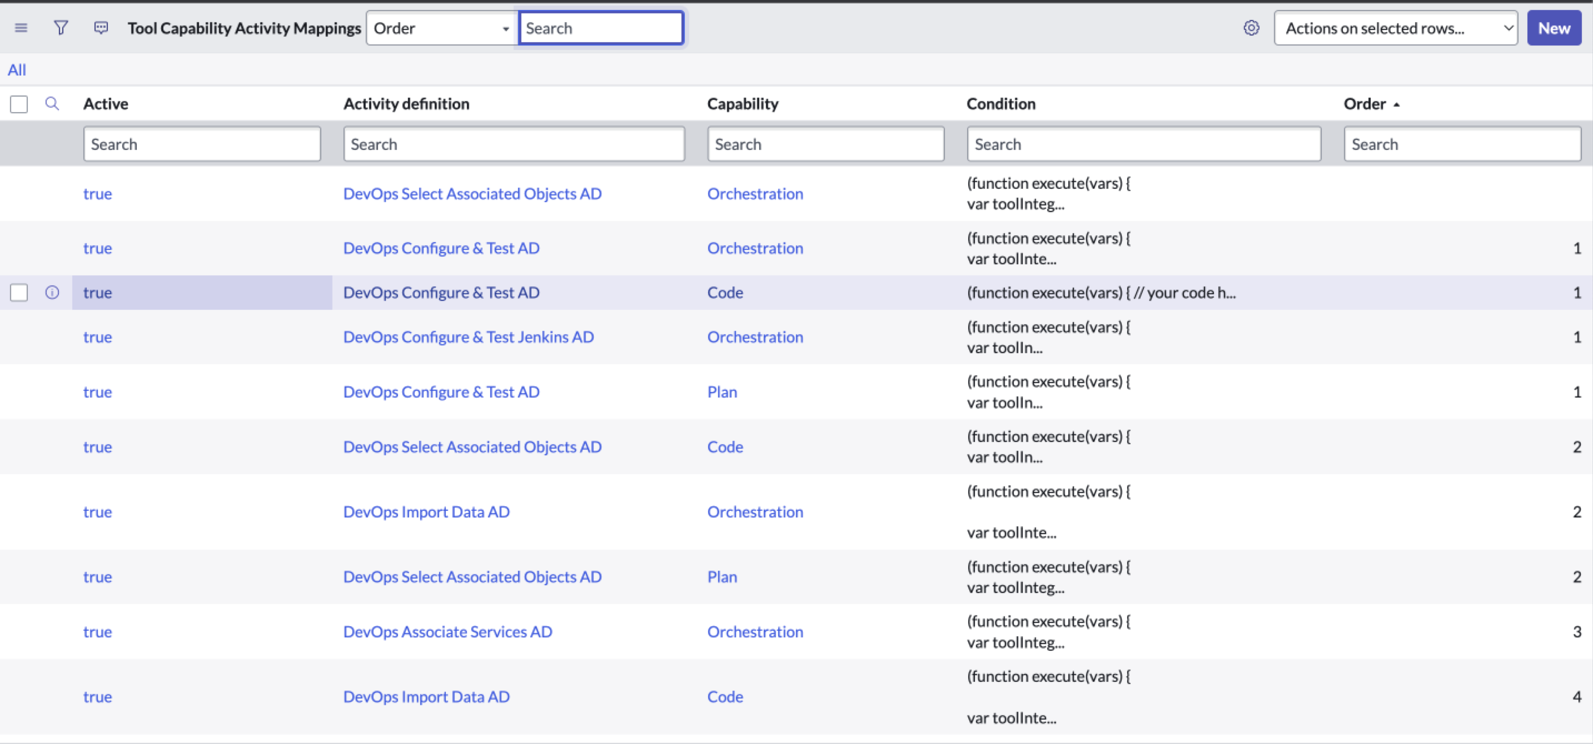
Task: Open the Order search-field dropdown
Action: 441,28
